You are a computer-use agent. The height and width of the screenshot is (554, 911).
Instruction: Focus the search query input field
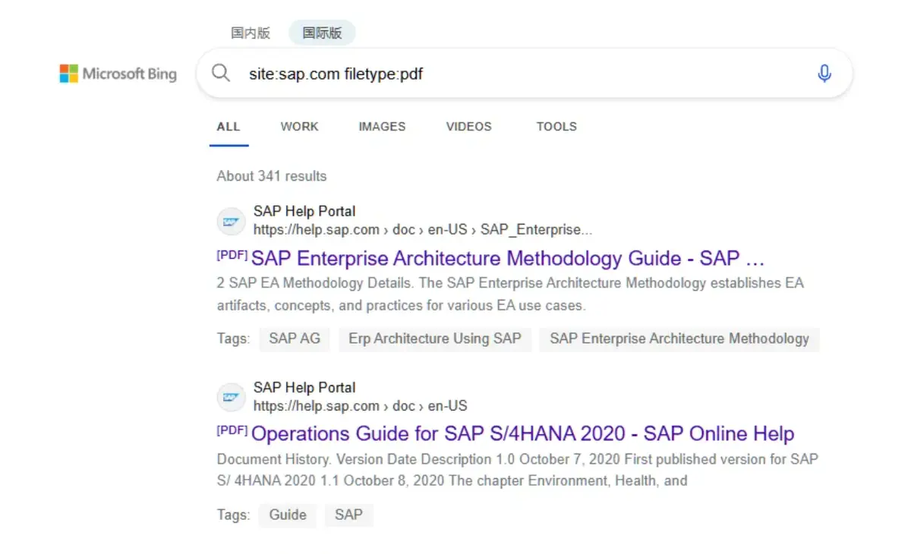524,74
